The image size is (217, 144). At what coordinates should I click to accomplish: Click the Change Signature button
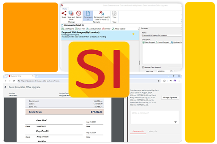coord(170,98)
